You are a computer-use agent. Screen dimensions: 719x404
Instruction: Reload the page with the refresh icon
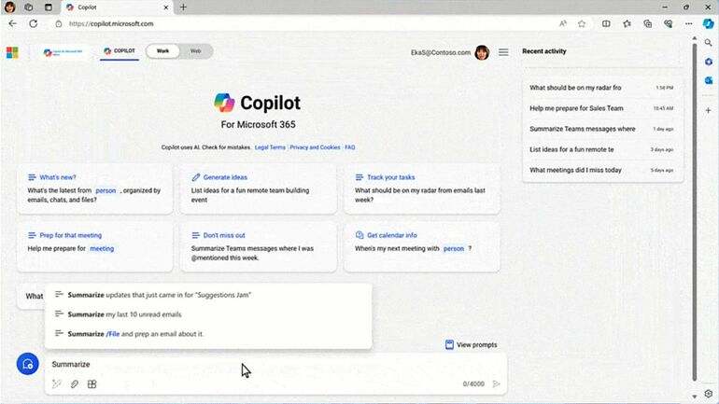pos(33,23)
